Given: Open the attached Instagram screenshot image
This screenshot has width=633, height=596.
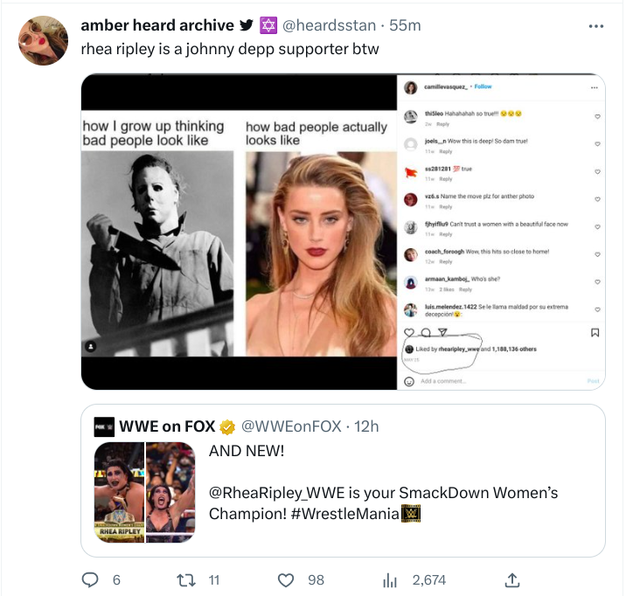Looking at the screenshot, I should pos(343,232).
